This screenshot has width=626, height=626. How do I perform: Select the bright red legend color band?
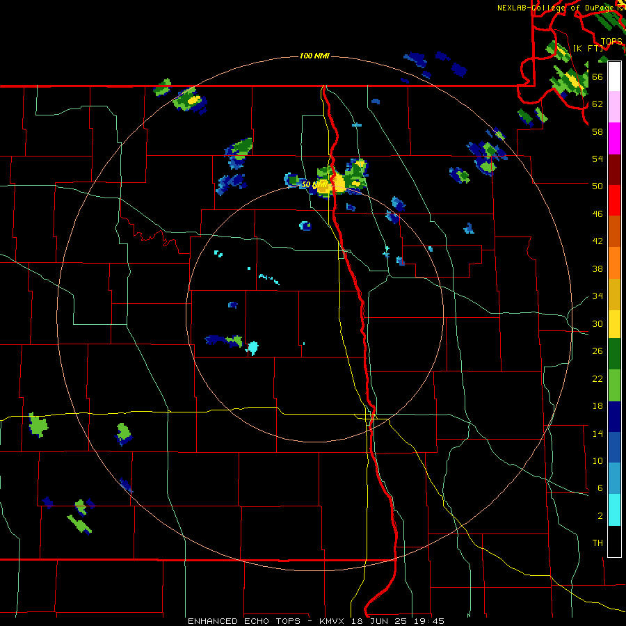614,200
